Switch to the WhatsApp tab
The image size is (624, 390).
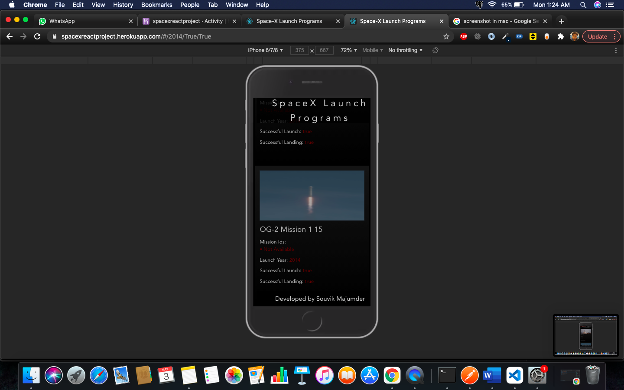point(86,21)
